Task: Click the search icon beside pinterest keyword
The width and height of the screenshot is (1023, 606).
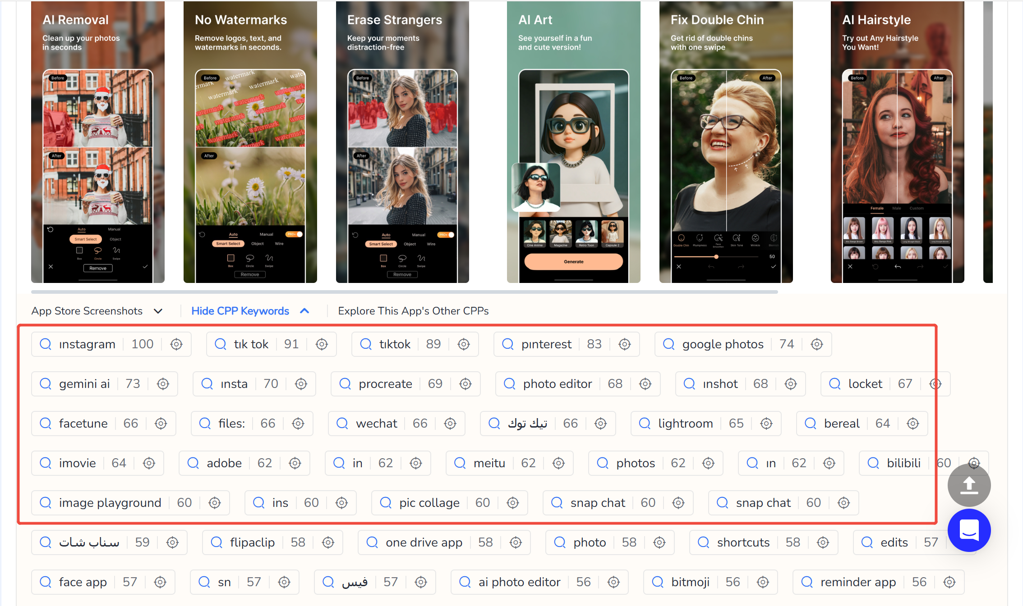Action: [x=508, y=344]
